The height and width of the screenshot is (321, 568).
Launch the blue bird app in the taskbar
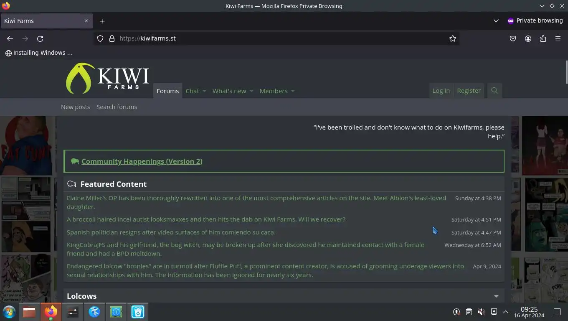pos(94,312)
